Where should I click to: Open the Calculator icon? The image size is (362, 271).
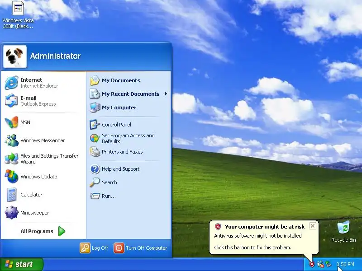click(x=11, y=195)
